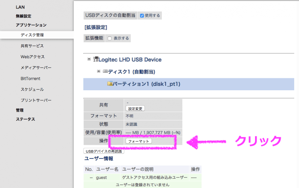Click the フォーマット button

pos(138,141)
